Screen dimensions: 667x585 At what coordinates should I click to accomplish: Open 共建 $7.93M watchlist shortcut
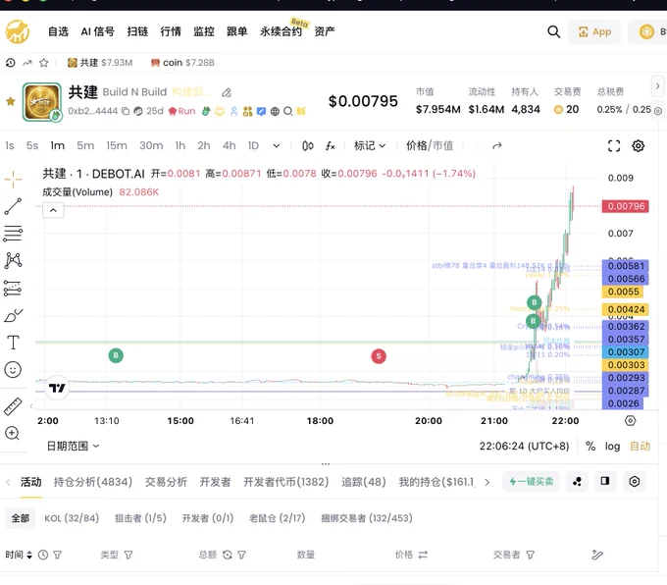[x=100, y=63]
